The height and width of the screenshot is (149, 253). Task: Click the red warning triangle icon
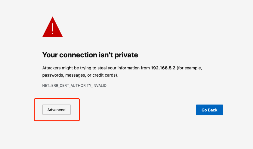(x=53, y=28)
